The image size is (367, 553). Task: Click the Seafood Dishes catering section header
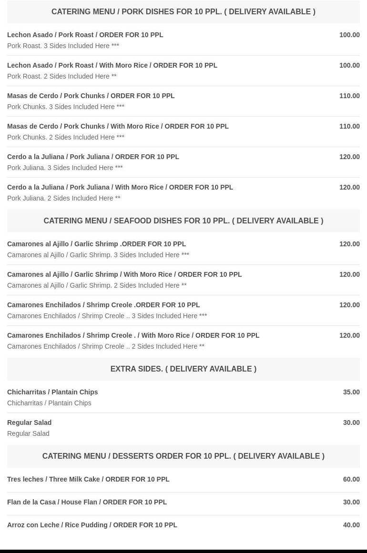coord(183,221)
